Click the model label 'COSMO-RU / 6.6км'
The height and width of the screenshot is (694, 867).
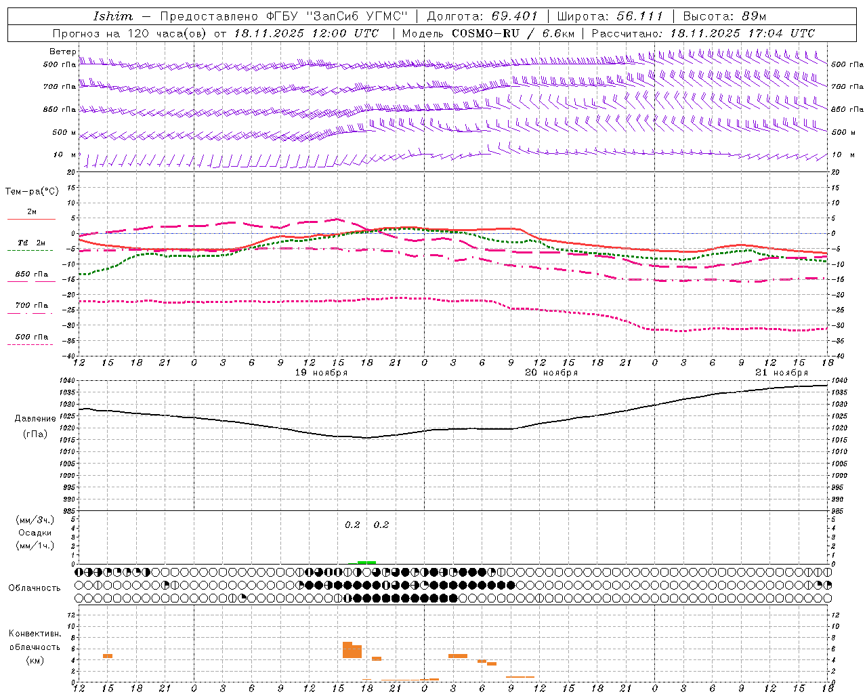[x=513, y=33]
